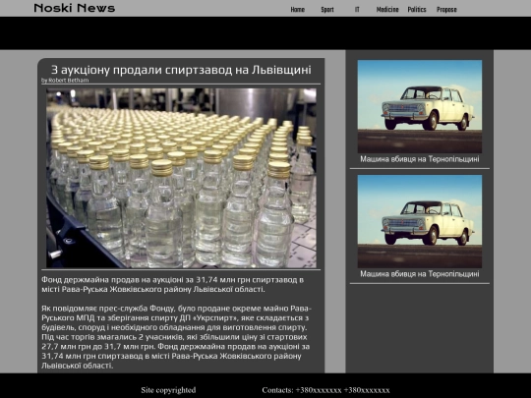
Task: Click the Propose menu item
Action: coord(446,10)
